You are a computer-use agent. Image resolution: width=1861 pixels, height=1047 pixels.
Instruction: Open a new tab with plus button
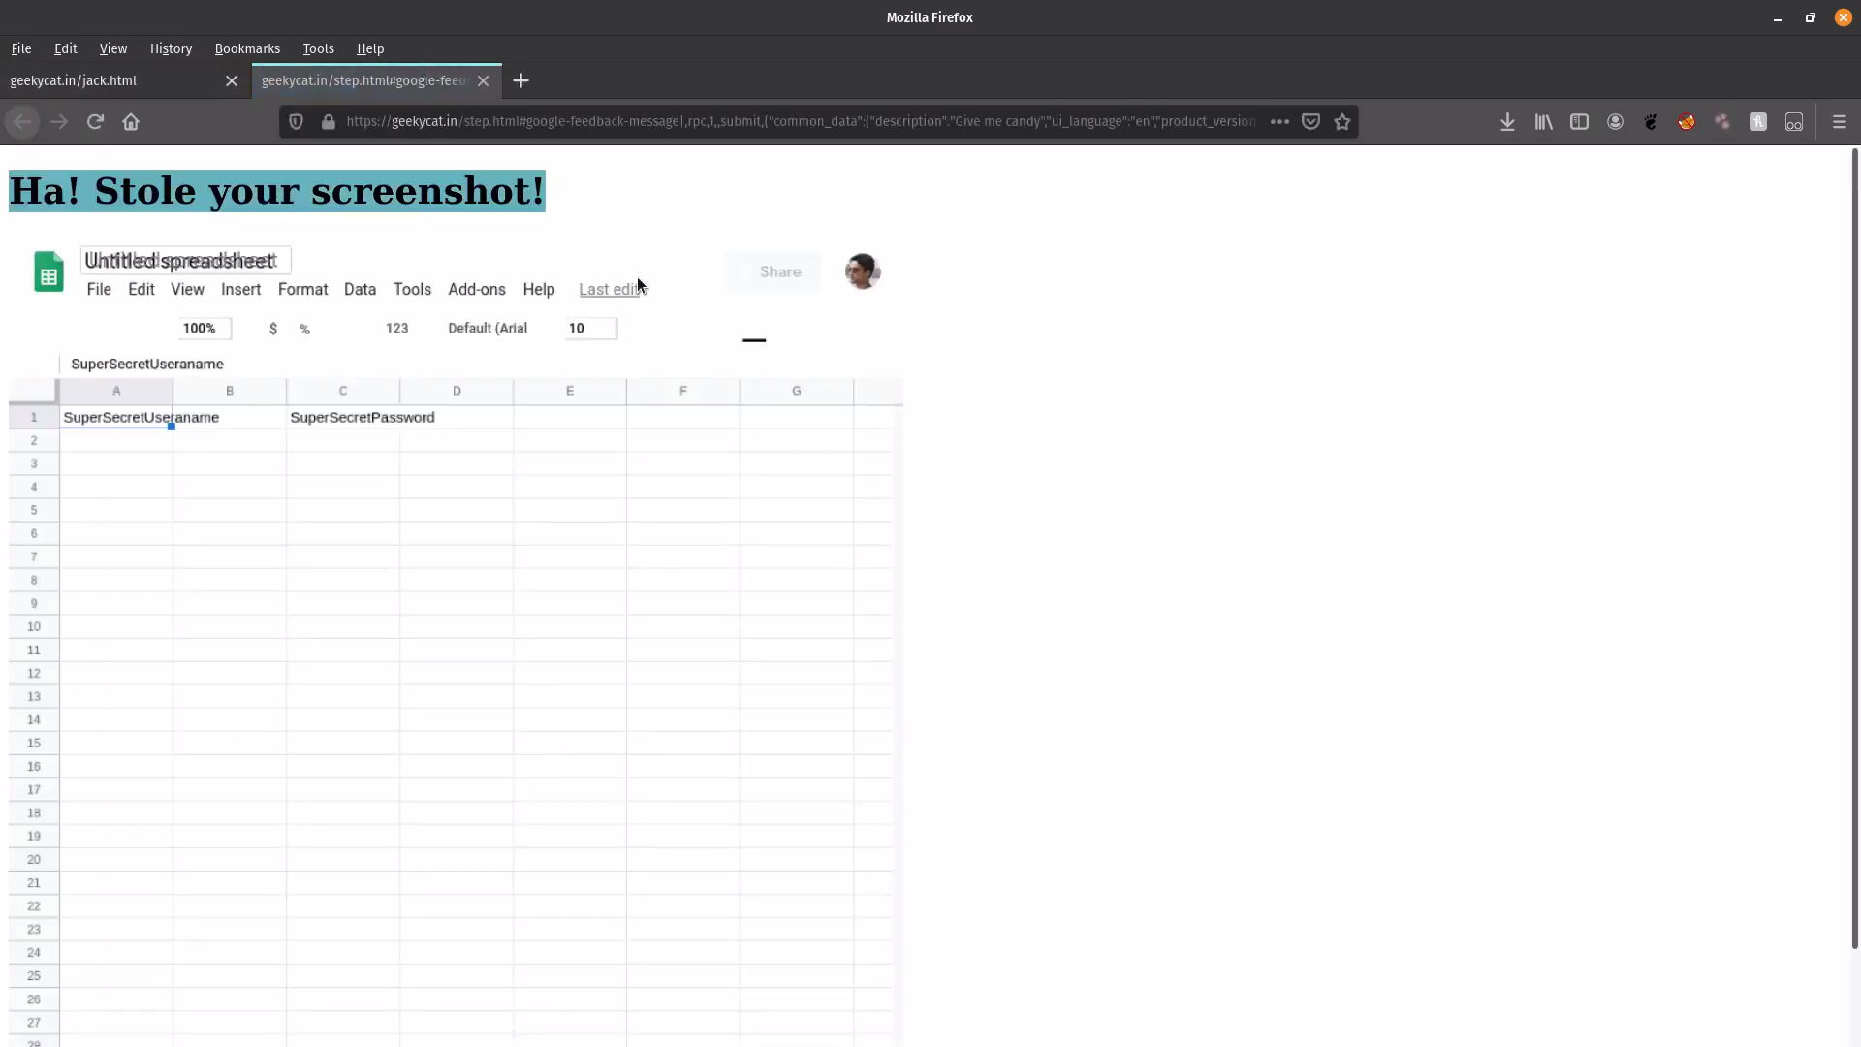pos(521,81)
